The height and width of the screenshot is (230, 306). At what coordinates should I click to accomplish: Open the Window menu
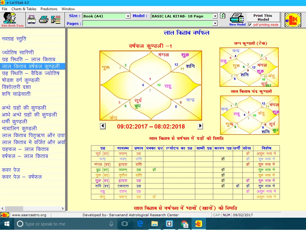click(x=68, y=9)
